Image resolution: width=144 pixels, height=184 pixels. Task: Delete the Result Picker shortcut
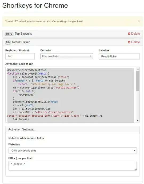[134, 42]
